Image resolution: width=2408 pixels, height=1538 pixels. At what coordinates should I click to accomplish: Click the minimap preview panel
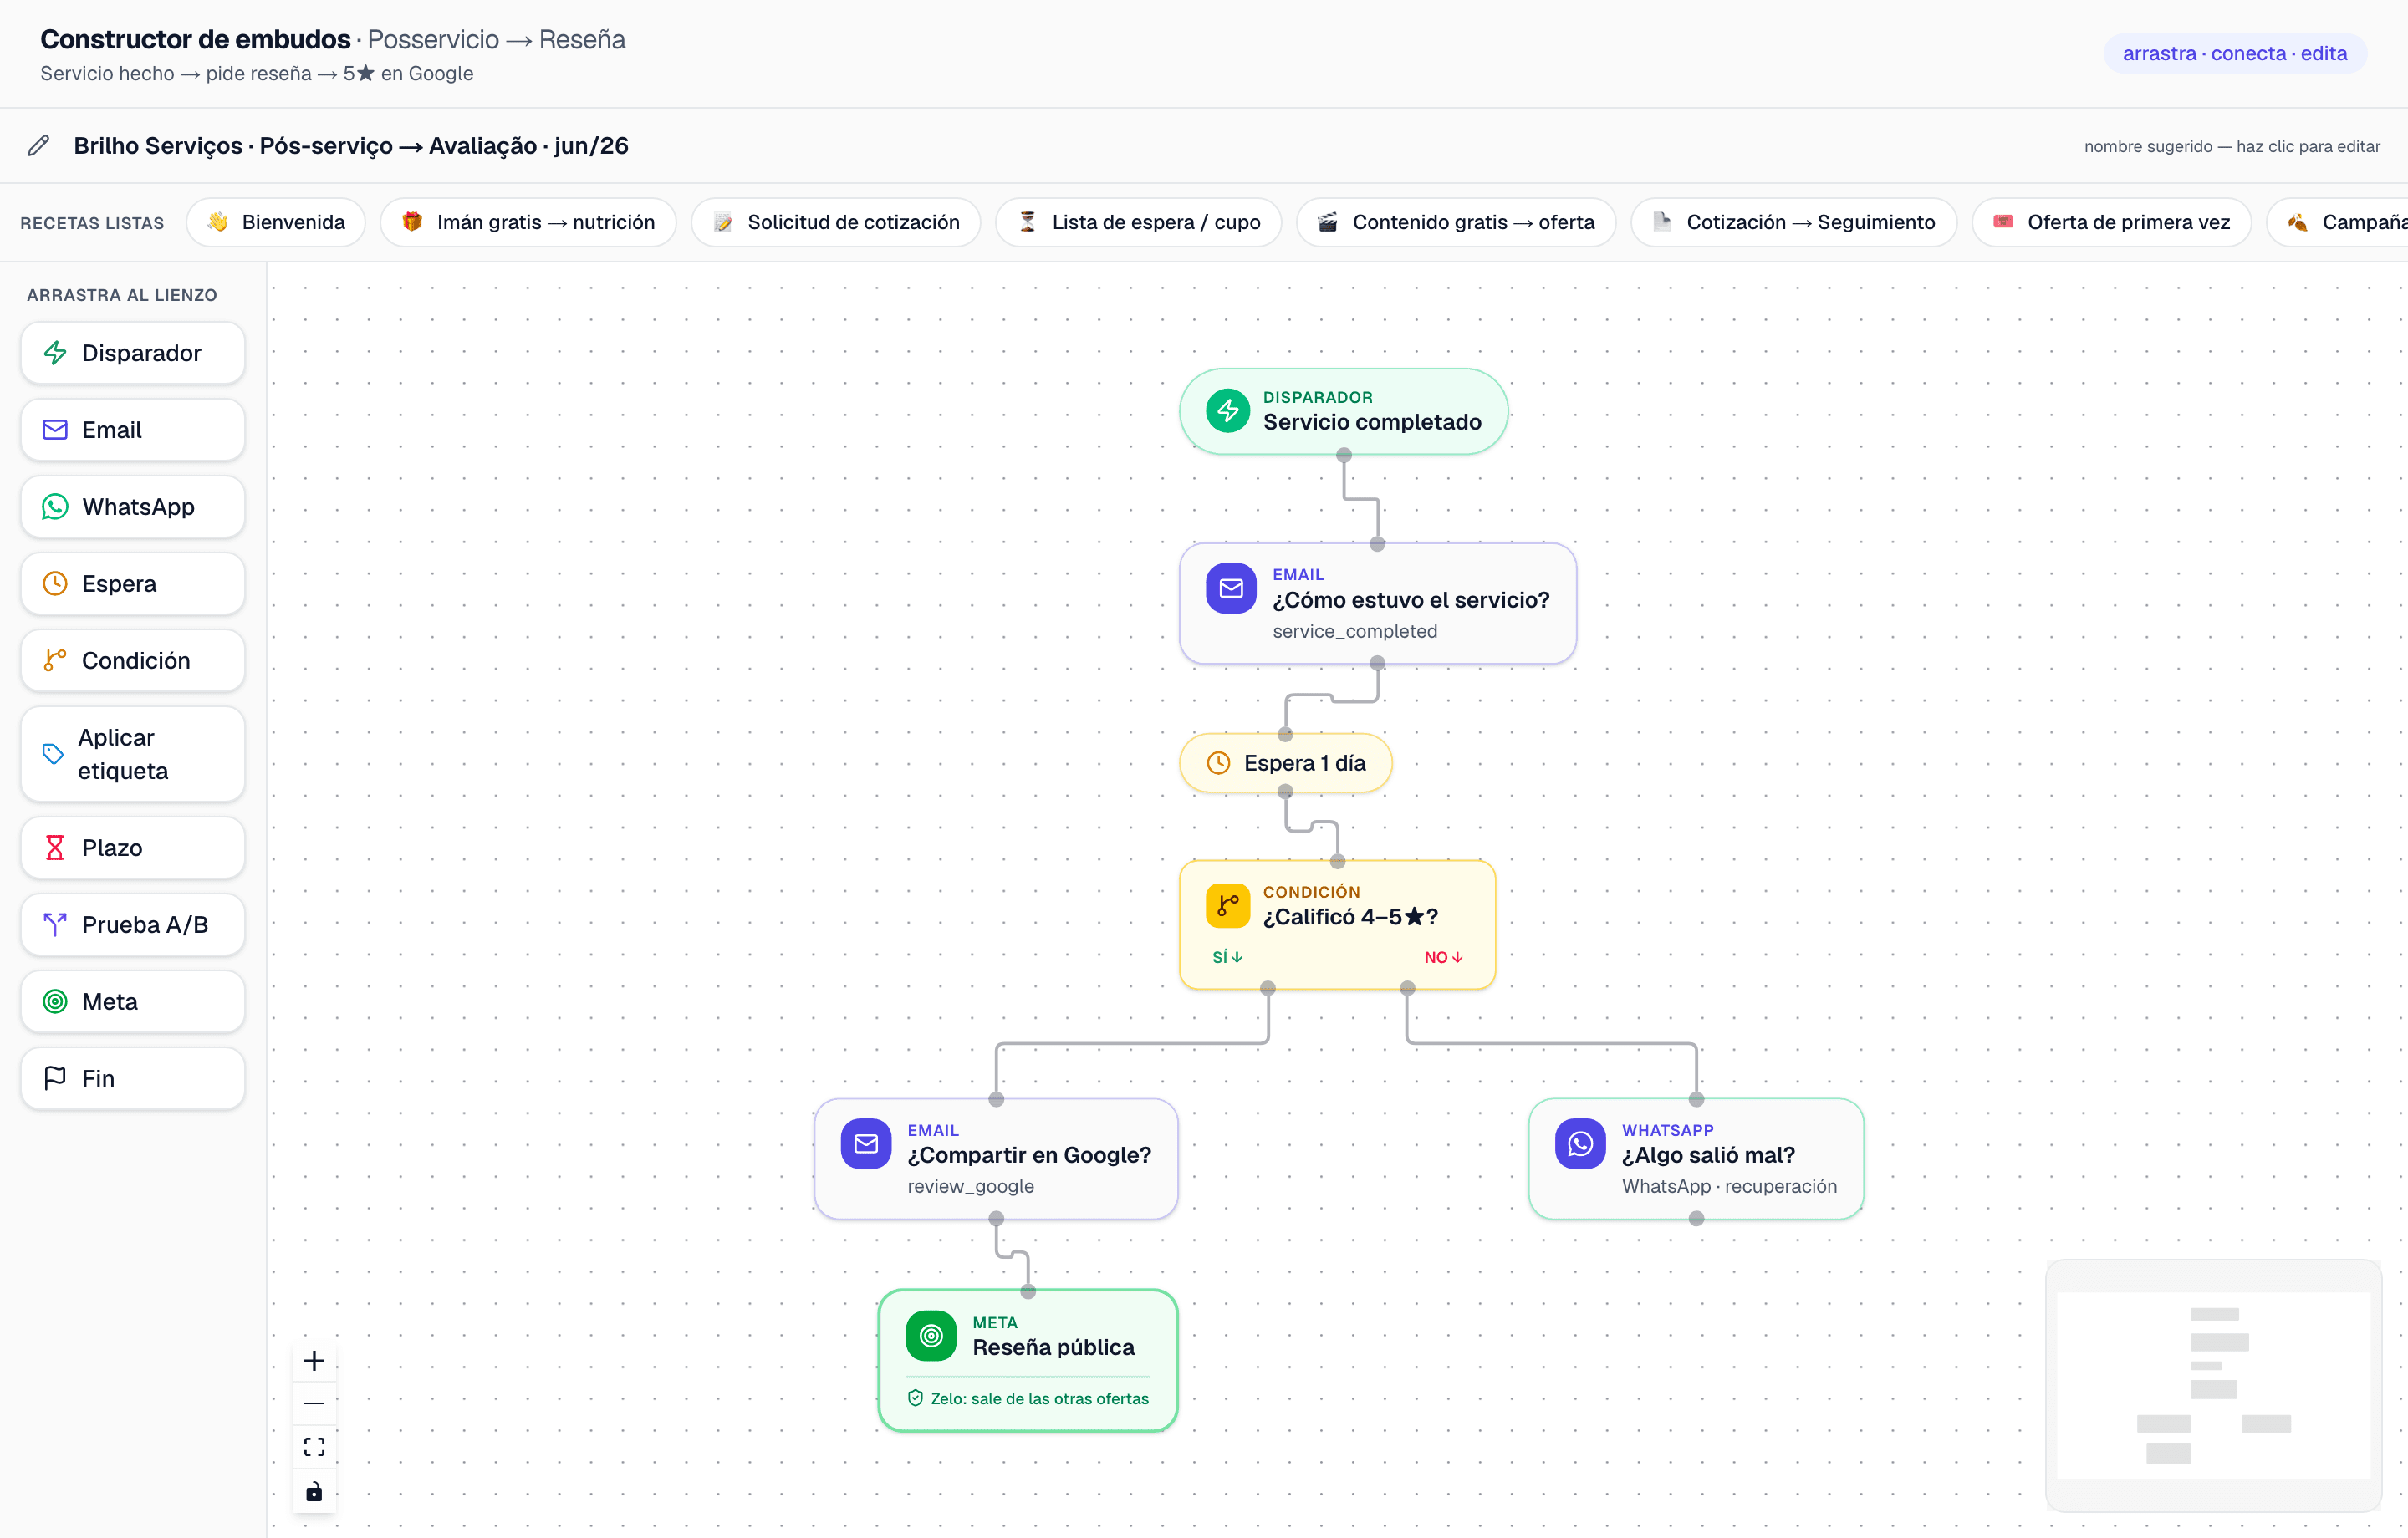point(2213,1385)
